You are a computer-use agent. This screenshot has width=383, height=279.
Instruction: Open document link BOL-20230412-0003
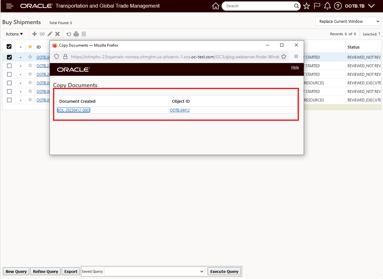pos(74,110)
